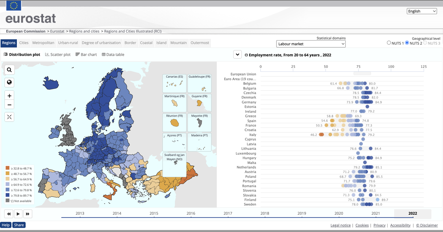Open the Accessibility link
443x232 pixels.
400,225
